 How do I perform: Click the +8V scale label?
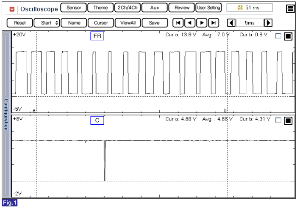click(x=18, y=119)
